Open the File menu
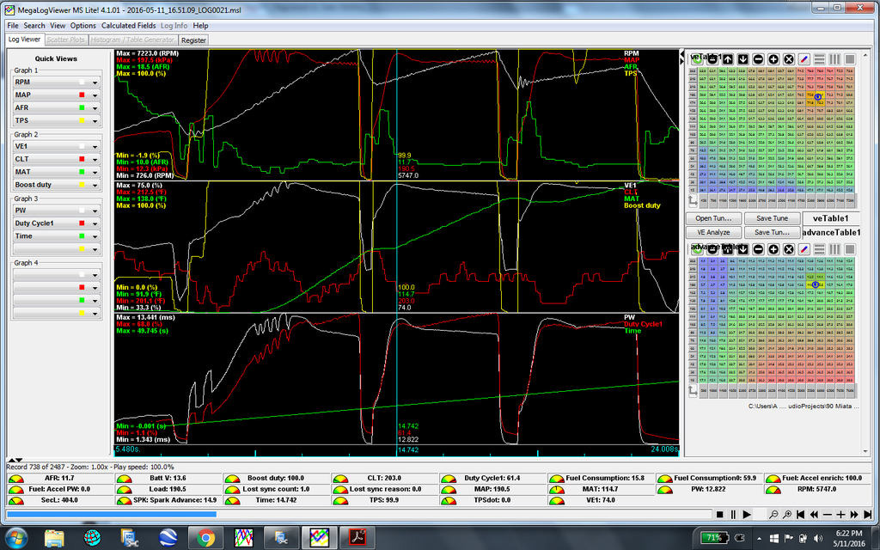The height and width of the screenshot is (550, 880). point(13,25)
